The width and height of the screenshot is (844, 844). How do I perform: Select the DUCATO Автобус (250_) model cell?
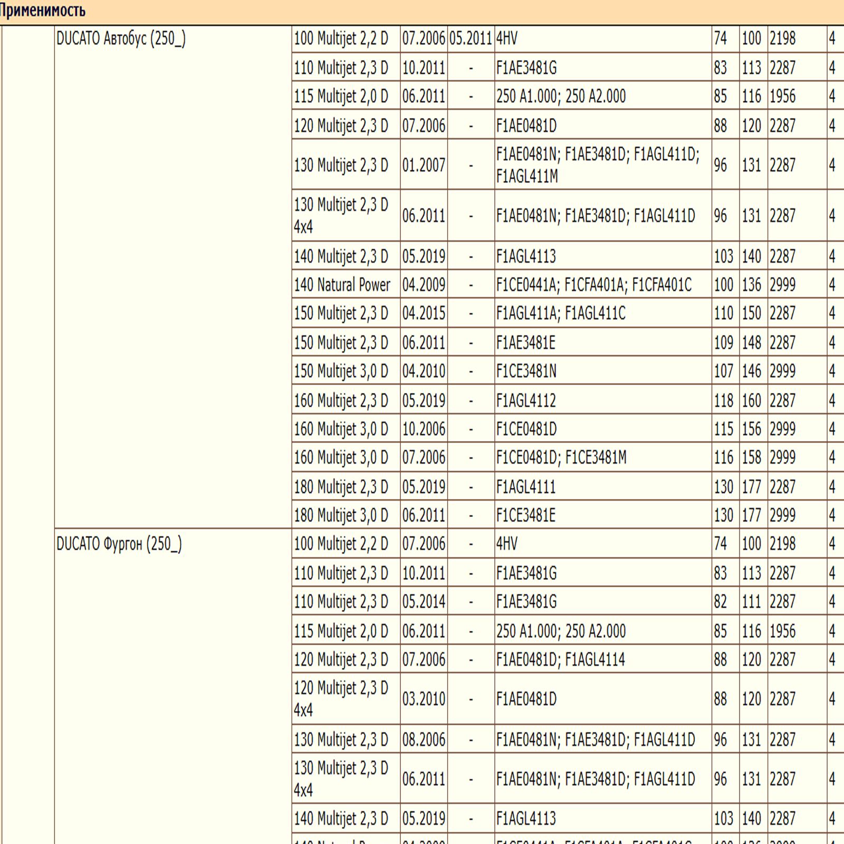121,39
